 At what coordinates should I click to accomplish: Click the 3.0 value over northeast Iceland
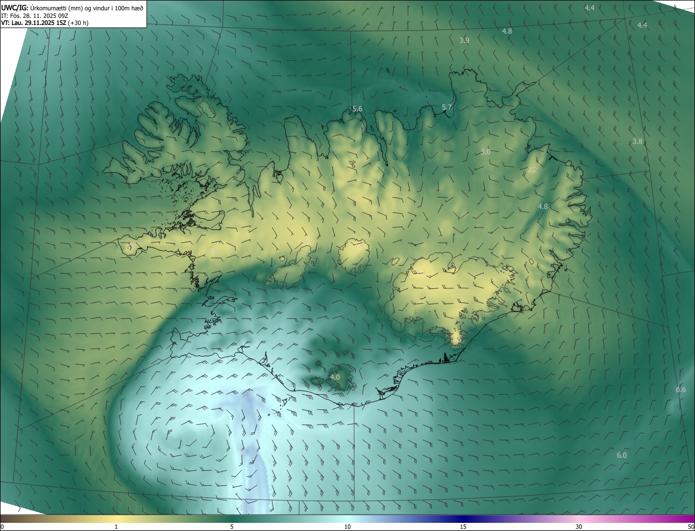[485, 152]
